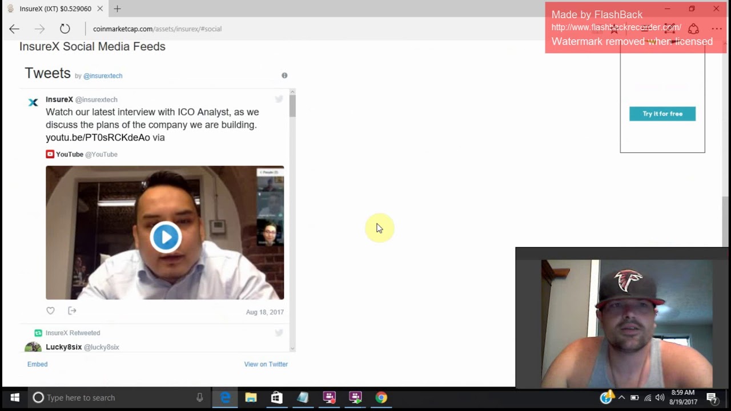Click the Try it for free button
The width and height of the screenshot is (731, 411).
point(662,114)
